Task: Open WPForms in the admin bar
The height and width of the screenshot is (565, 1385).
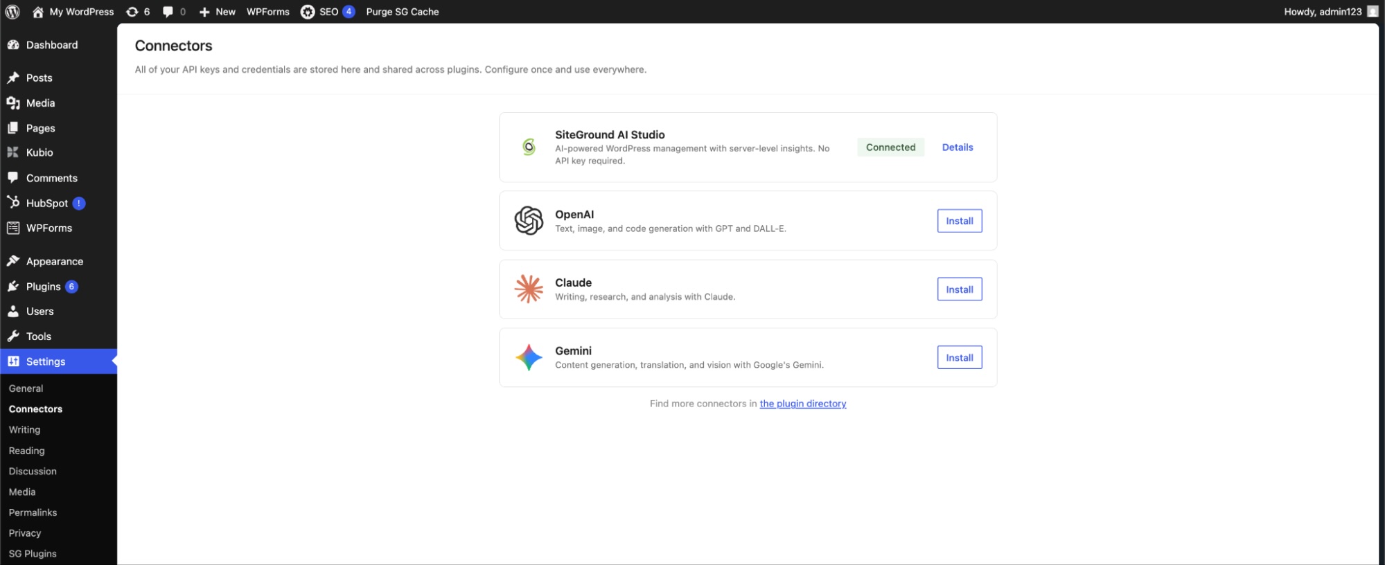Action: coord(268,12)
